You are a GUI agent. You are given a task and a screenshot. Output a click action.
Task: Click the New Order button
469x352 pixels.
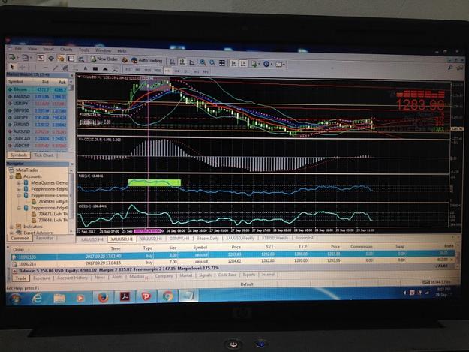(104, 59)
